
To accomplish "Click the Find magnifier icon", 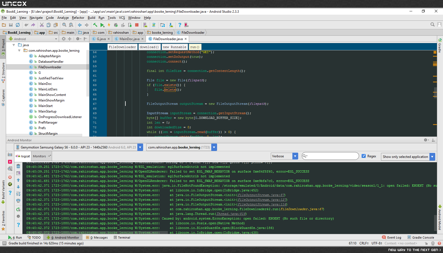I will (x=64, y=25).
